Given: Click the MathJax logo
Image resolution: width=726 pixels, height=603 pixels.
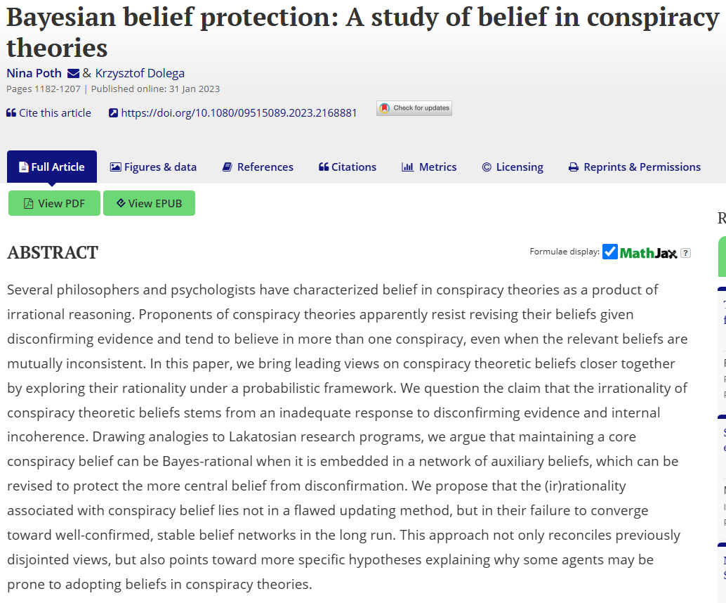Looking at the screenshot, I should [x=649, y=253].
